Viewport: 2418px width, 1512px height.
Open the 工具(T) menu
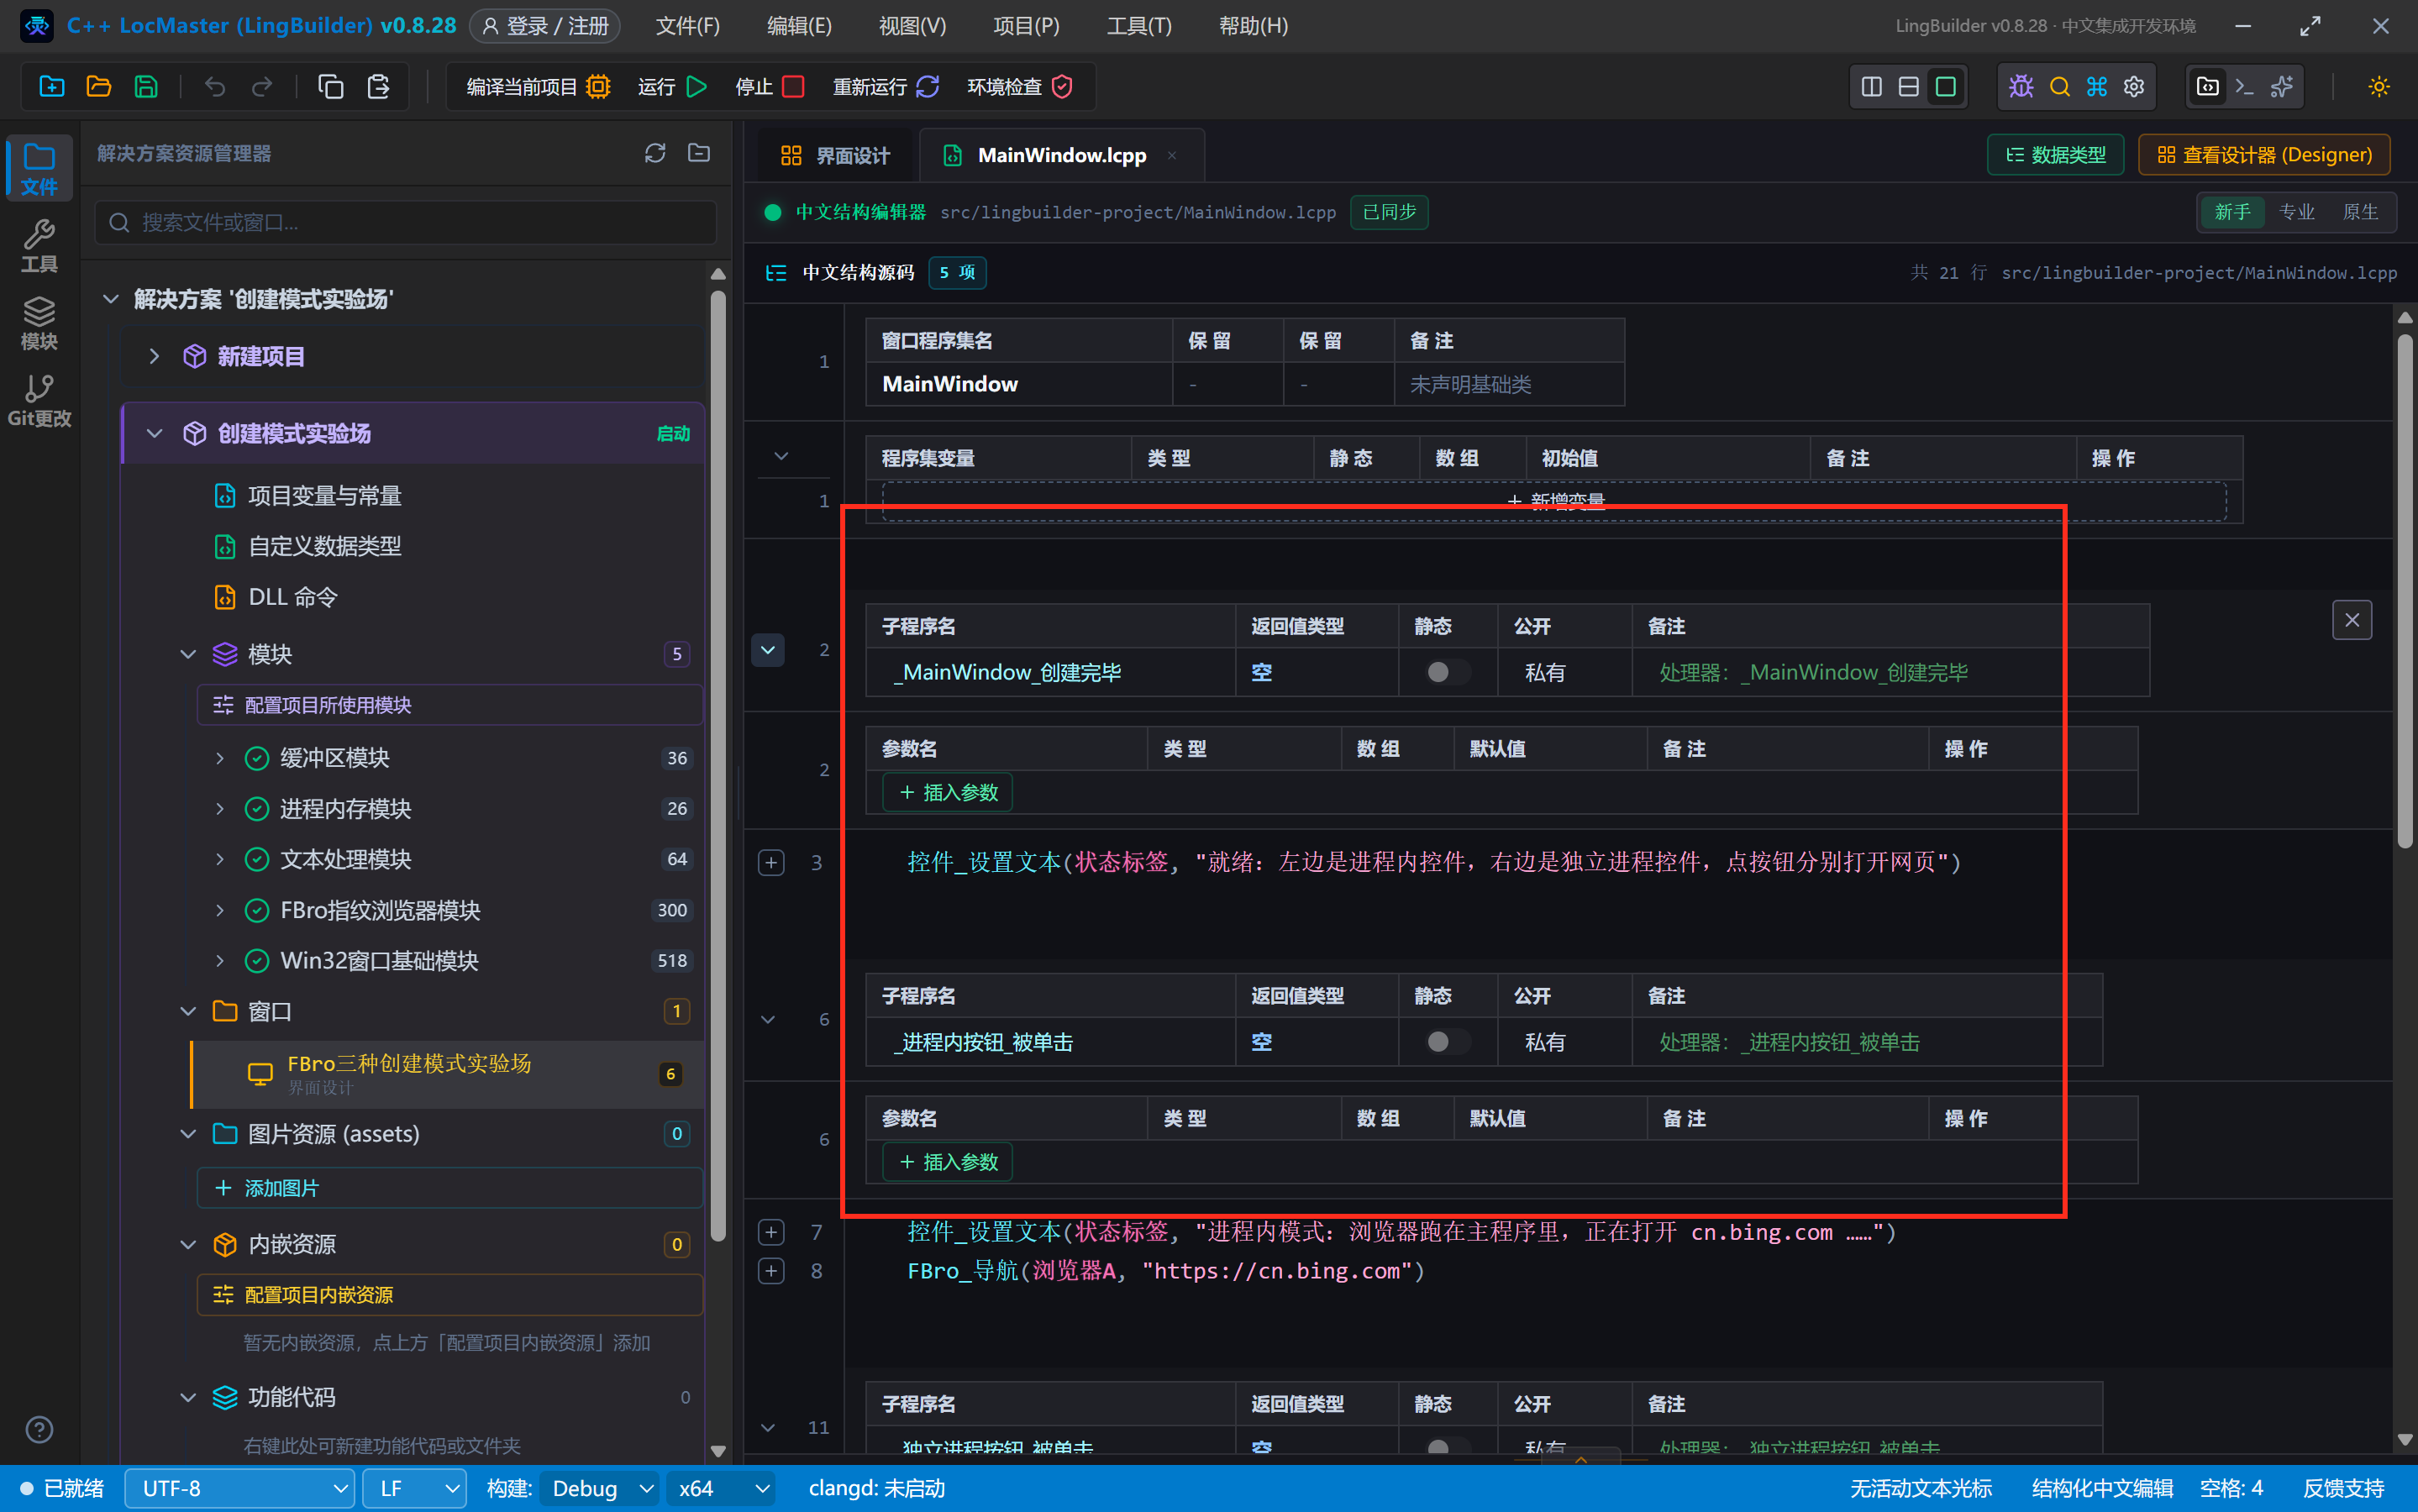tap(1138, 26)
